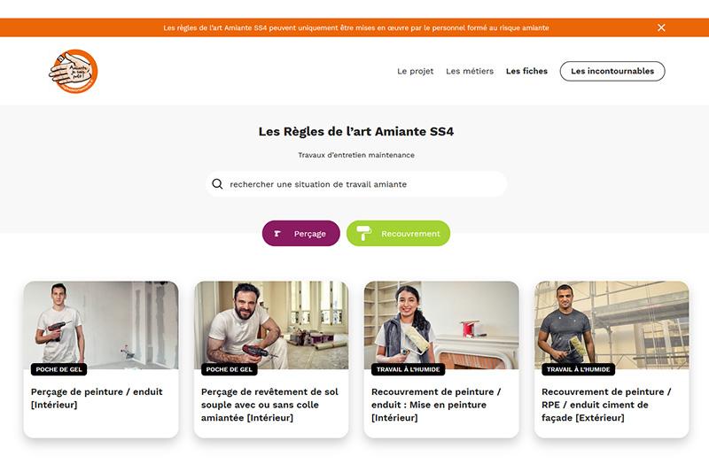Screen dimensions: 709x472
Task: Open the woman with paint roller photo
Action: click(x=441, y=325)
